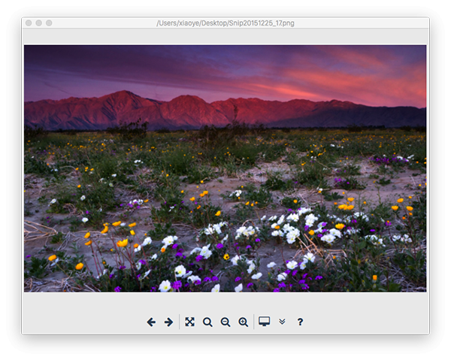This screenshot has width=451, height=360.
Task: Fit image to window using four-arrow expand icon
Action: click(189, 322)
